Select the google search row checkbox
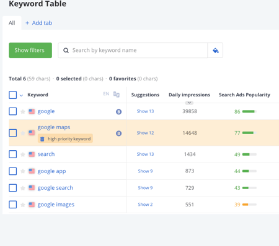Image resolution: width=279 pixels, height=246 pixels. (13, 188)
